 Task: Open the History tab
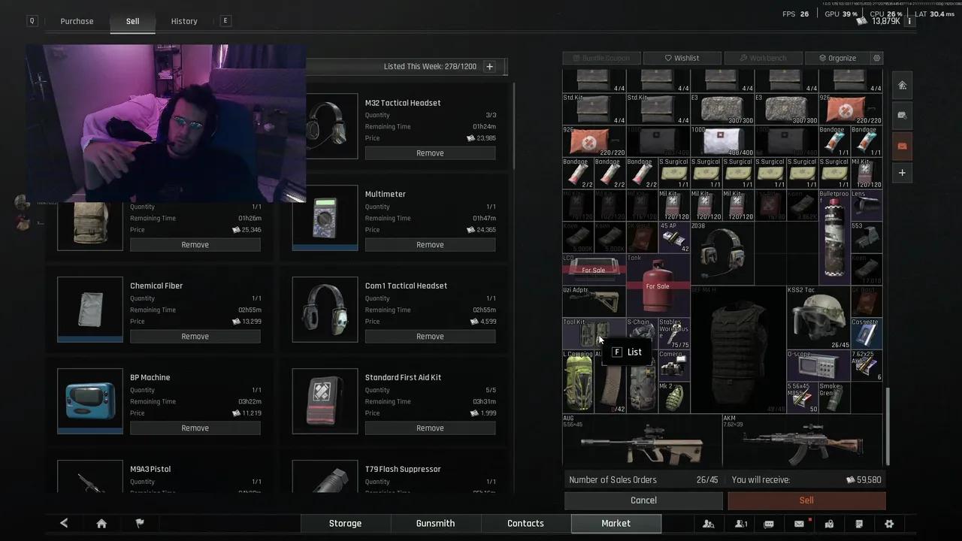click(183, 21)
